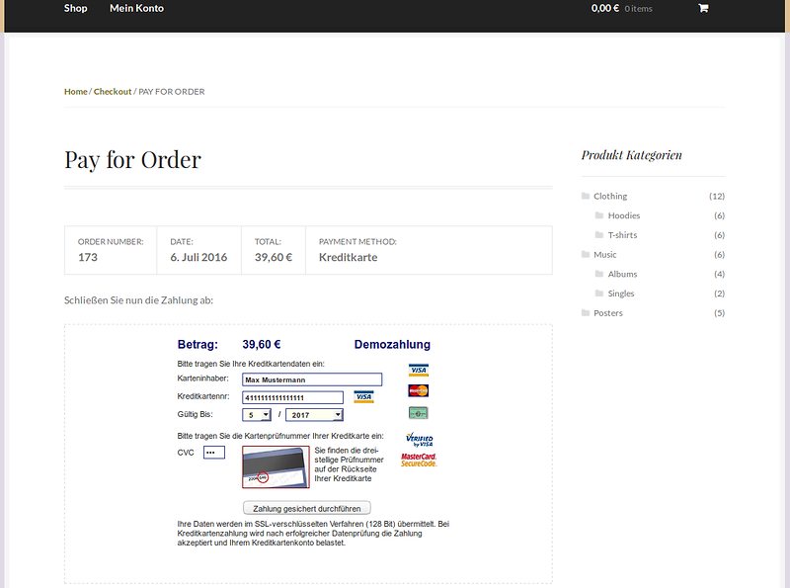Click into the Kreditkartennr input field
The image size is (790, 588).
(x=292, y=397)
